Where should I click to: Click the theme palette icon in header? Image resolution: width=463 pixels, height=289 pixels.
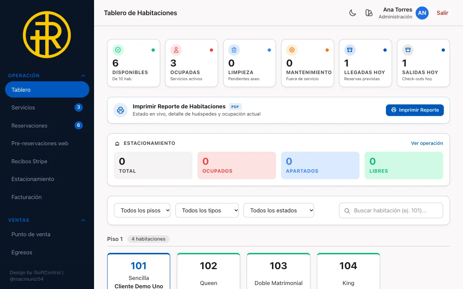click(369, 13)
